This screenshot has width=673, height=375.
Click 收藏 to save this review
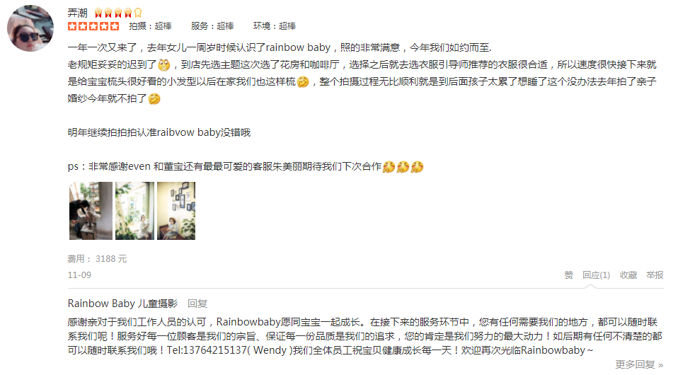click(x=628, y=275)
